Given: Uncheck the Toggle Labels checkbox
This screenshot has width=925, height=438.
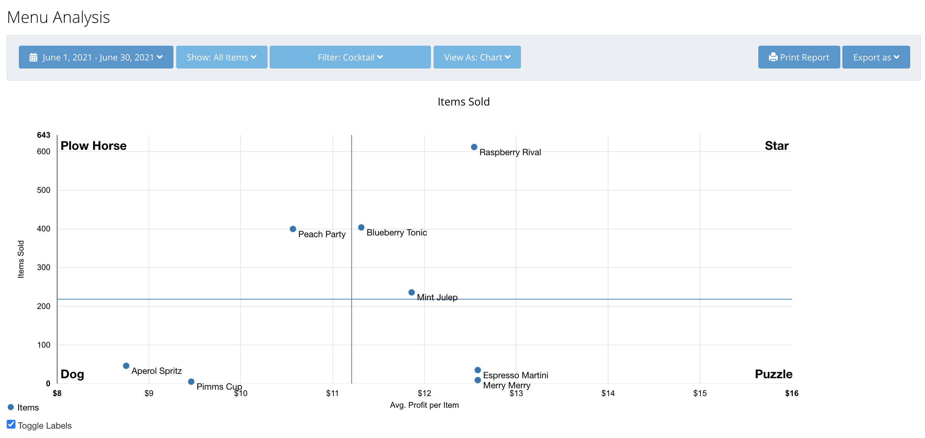Looking at the screenshot, I should click(11, 425).
